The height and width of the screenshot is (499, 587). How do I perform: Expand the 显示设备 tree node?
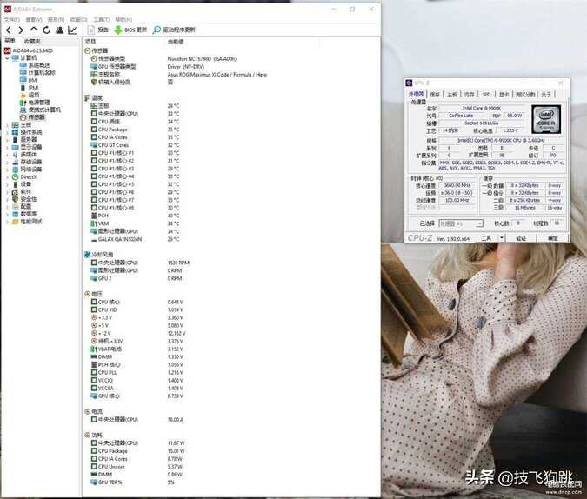pyautogui.click(x=7, y=147)
